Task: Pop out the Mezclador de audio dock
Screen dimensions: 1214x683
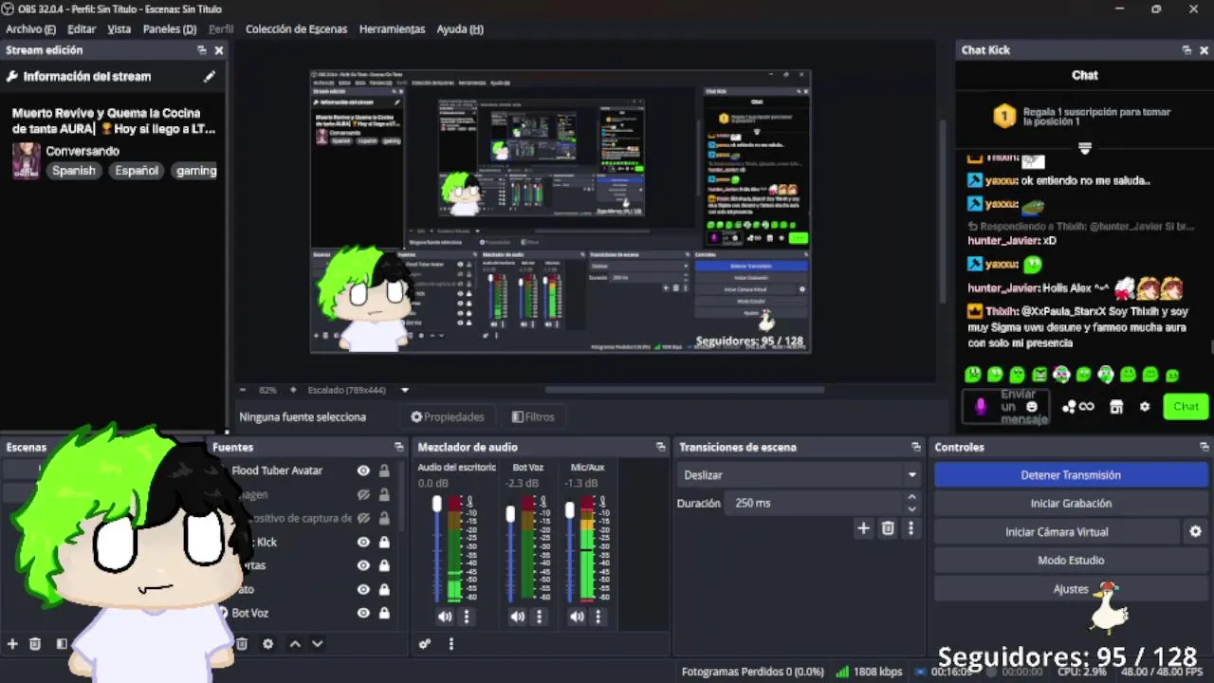Action: [x=660, y=447]
